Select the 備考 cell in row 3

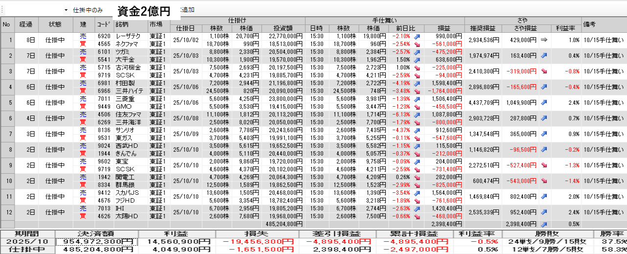(x=604, y=71)
